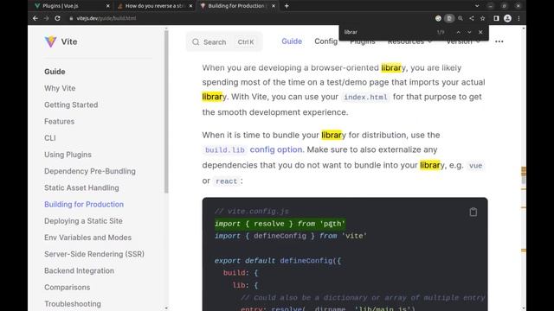Click the site lock icon in address bar
The height and width of the screenshot is (311, 554).
(x=71, y=18)
